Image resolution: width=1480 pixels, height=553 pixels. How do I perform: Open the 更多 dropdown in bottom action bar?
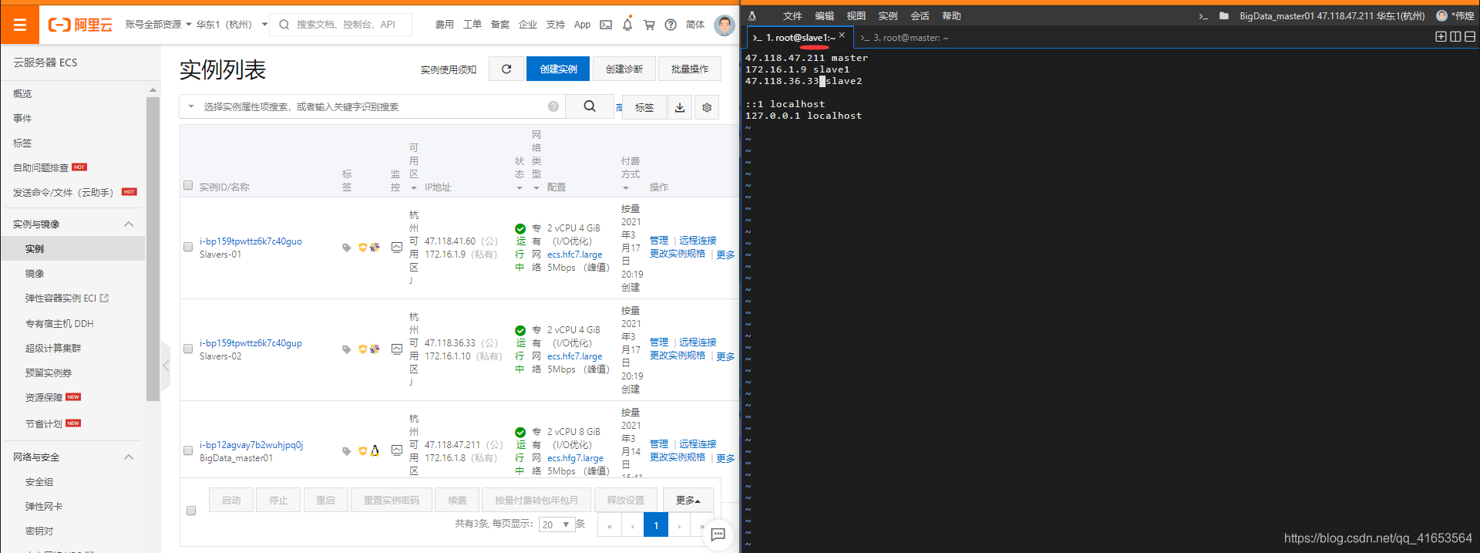click(x=688, y=501)
